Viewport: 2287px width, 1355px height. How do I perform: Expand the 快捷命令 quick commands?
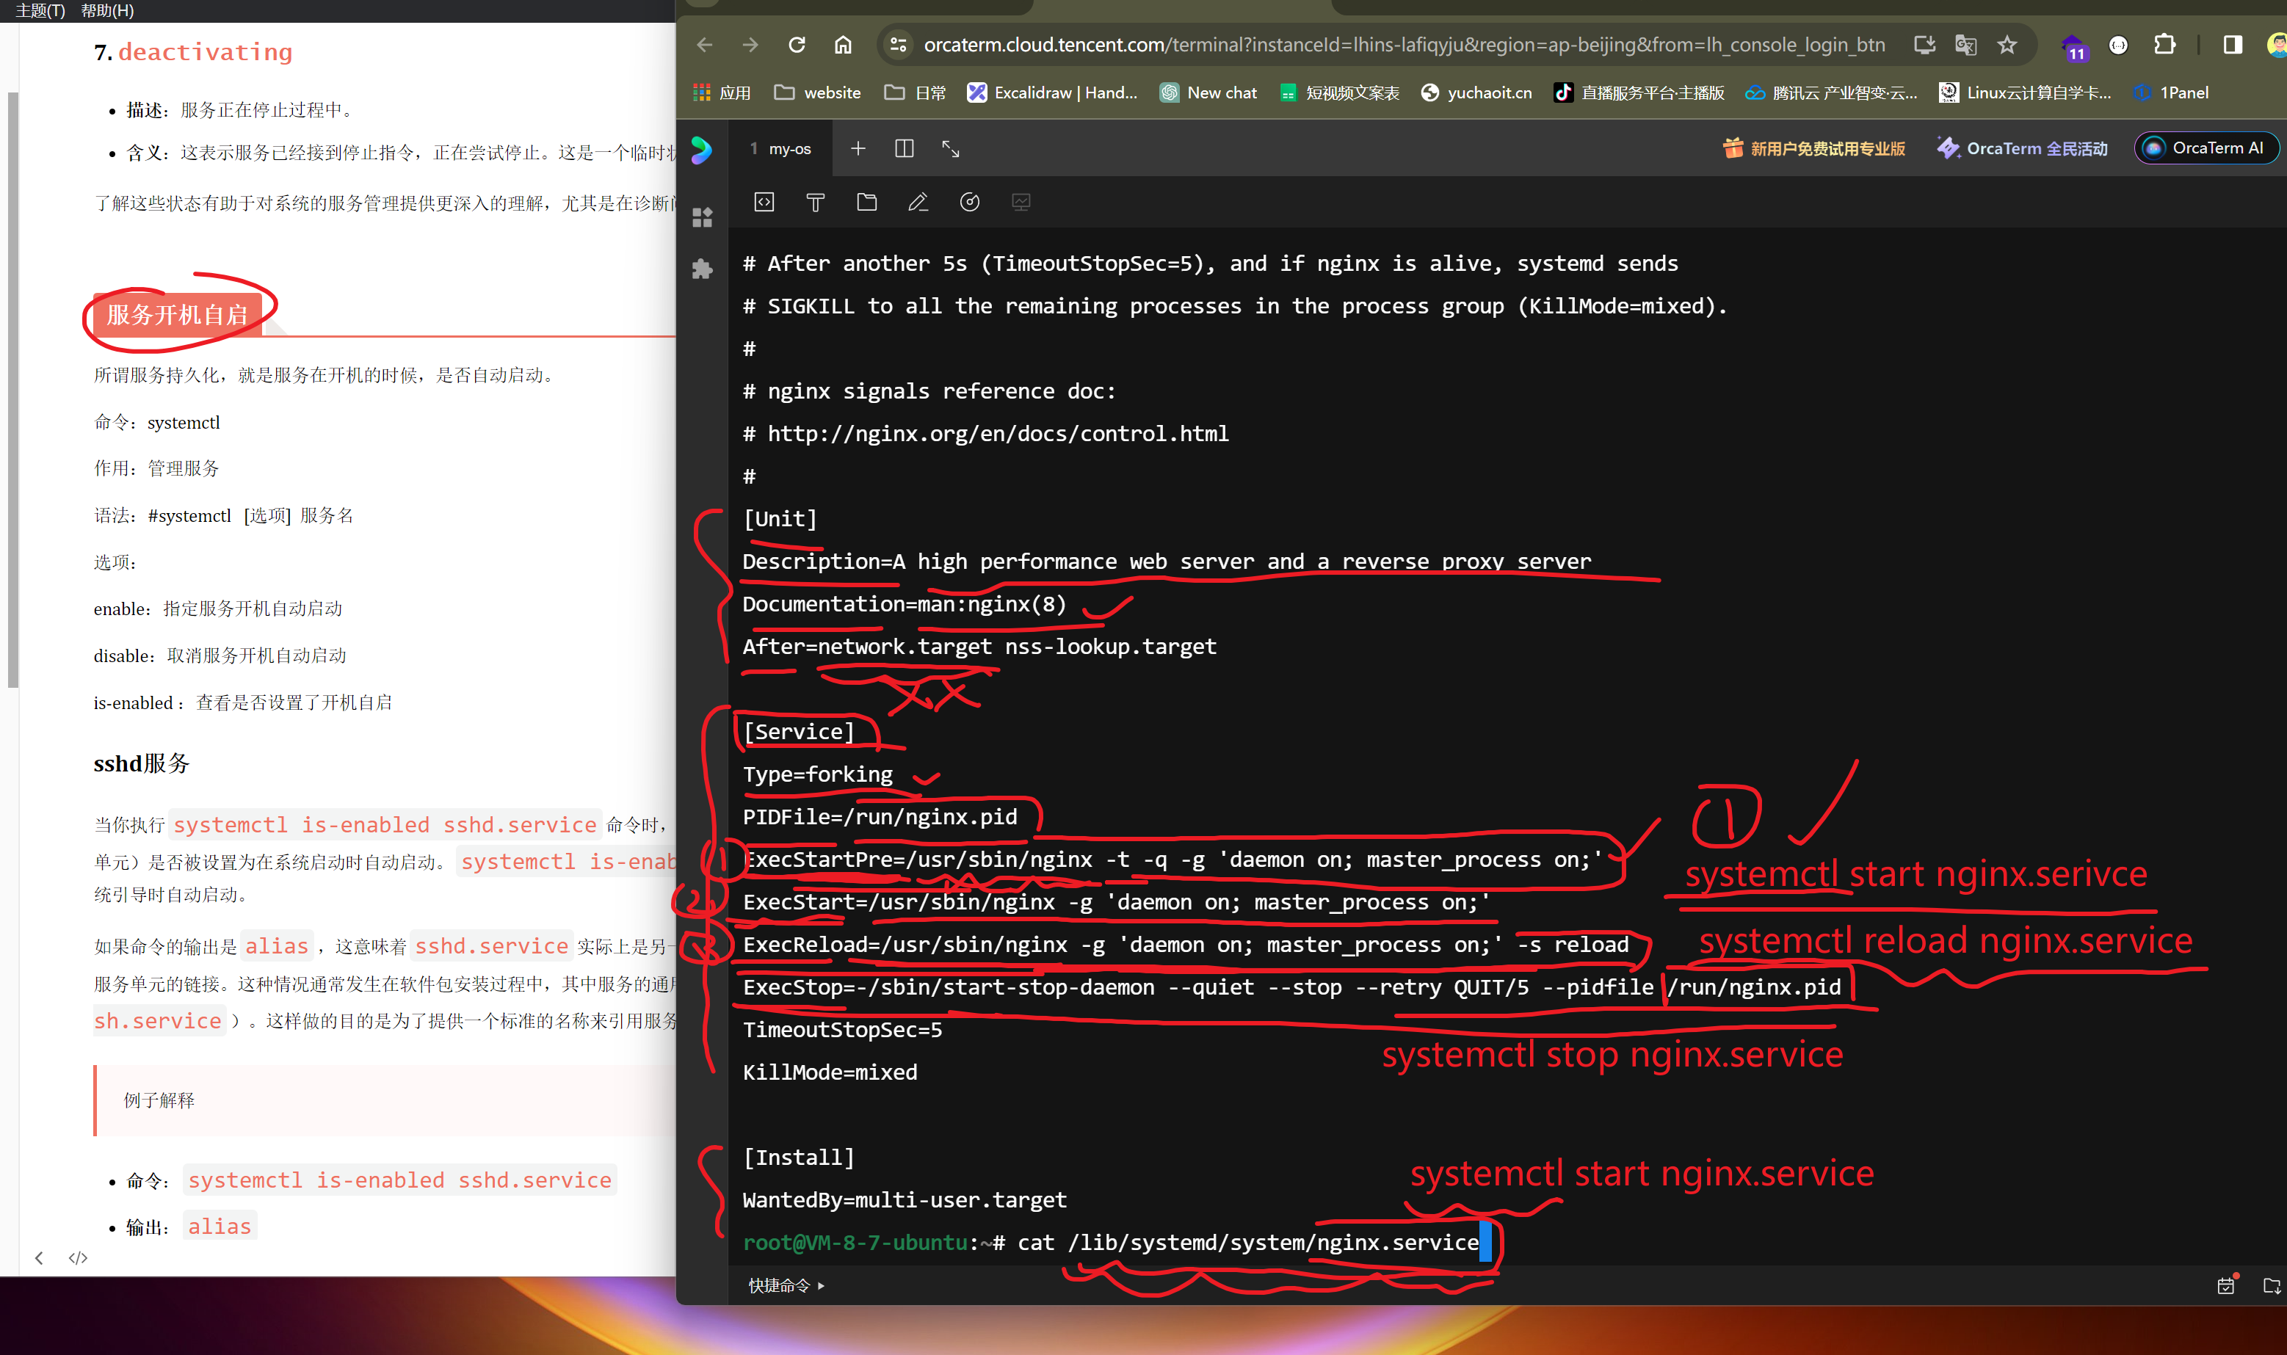click(x=786, y=1285)
